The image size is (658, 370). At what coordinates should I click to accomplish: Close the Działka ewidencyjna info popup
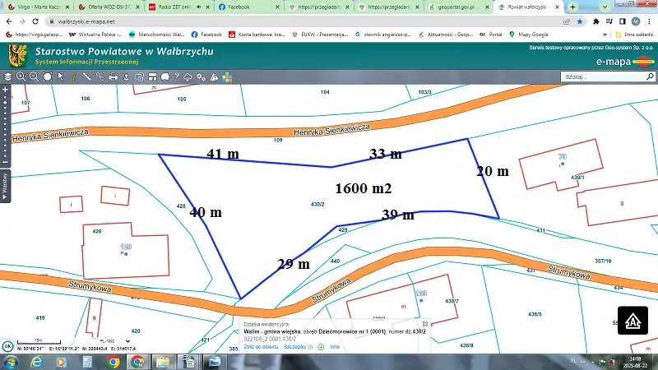coord(424,324)
